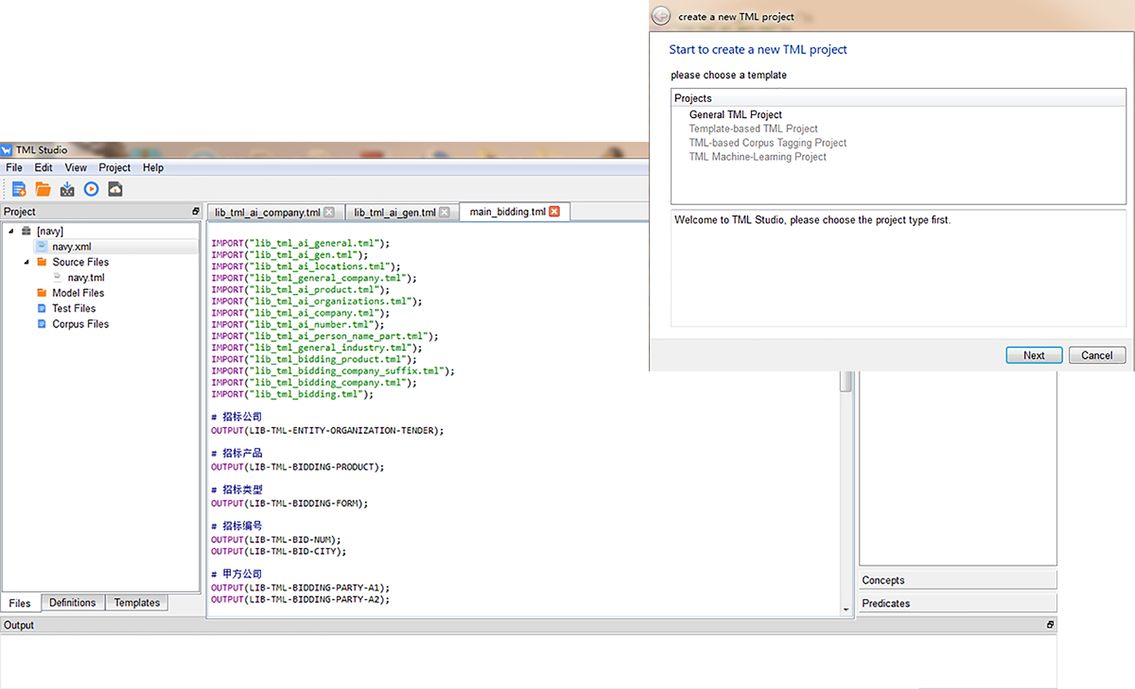Click the TML Studio app logo icon
This screenshot has height=689, width=1135.
coord(6,150)
